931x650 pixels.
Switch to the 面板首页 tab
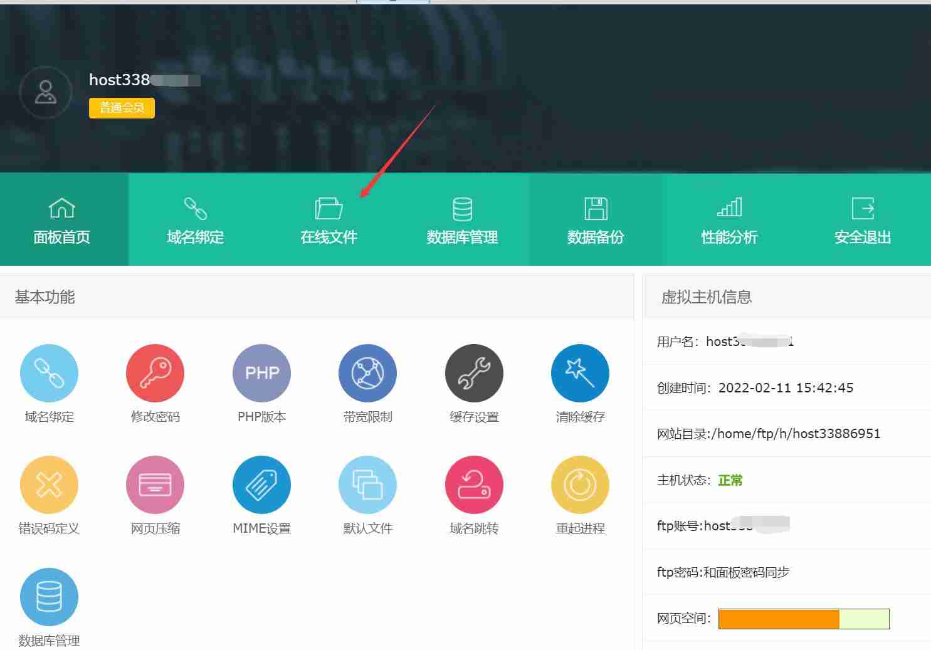(x=62, y=220)
